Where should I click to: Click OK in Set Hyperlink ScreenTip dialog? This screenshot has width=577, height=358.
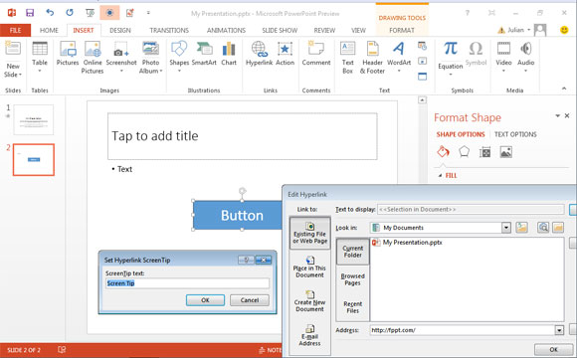[205, 300]
